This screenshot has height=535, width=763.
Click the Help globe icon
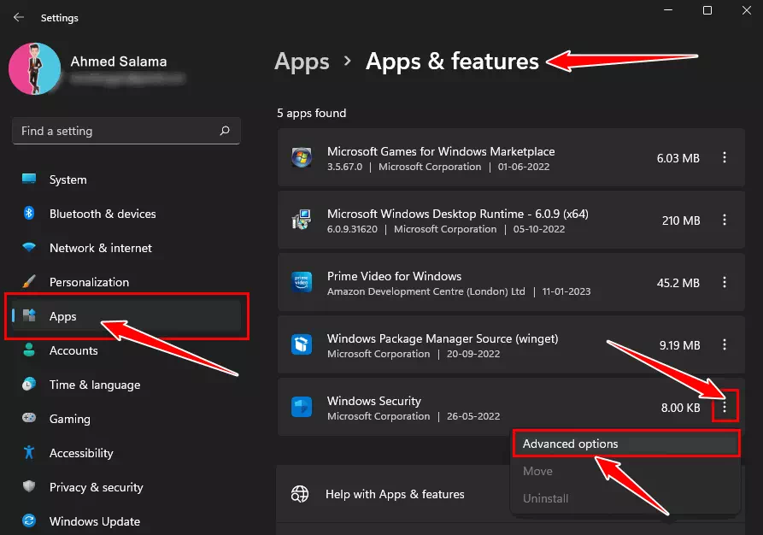300,494
